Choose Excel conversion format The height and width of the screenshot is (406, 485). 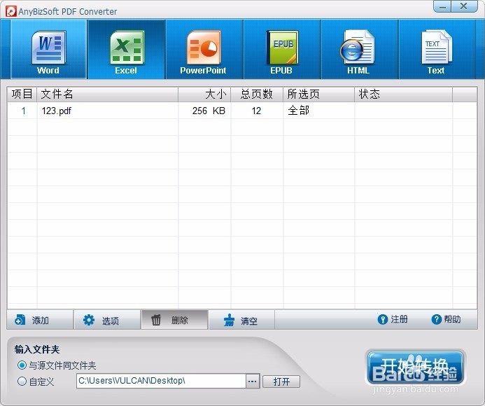click(x=126, y=50)
